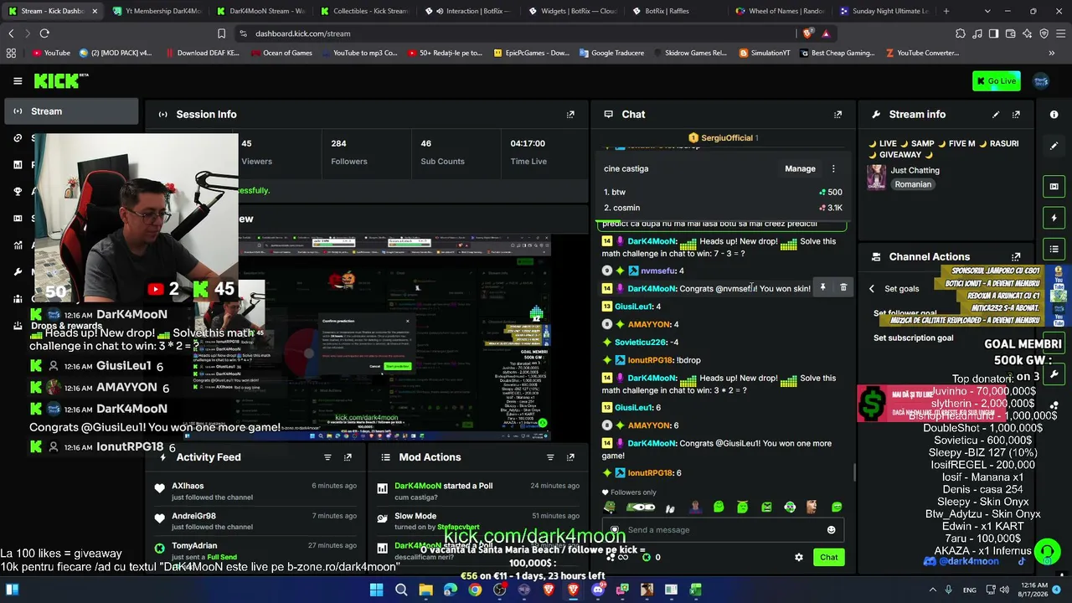The height and width of the screenshot is (603, 1072).
Task: Pin the nvmsefu congrats chat message
Action: coord(822,288)
